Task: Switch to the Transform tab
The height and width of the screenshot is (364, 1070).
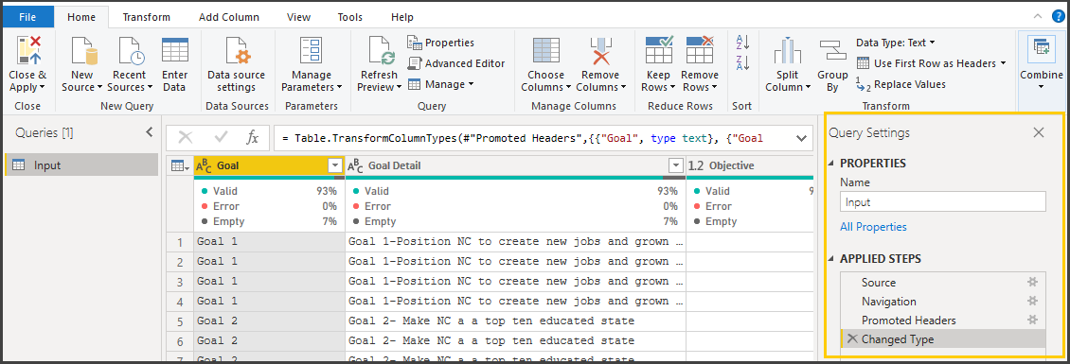Action: [147, 17]
